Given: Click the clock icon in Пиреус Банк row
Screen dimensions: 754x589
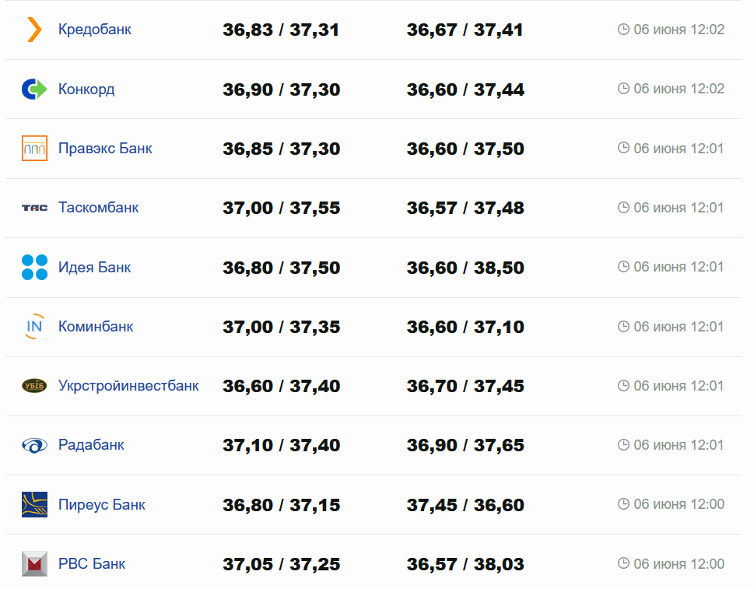Looking at the screenshot, I should [x=623, y=504].
